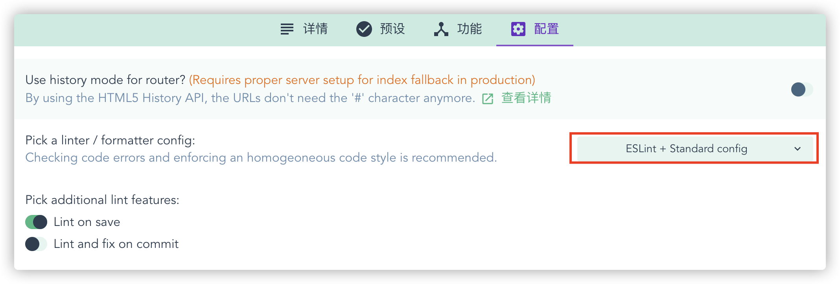Click the external link icon before 查看详情
Image resolution: width=840 pixels, height=284 pixels.
(488, 98)
